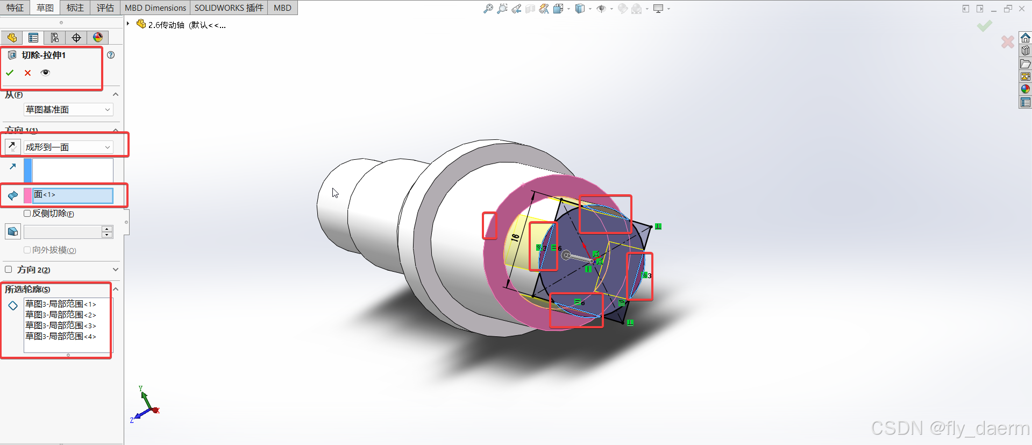Open the ConfigurationManager tab icon
This screenshot has width=1032, height=445.
55,38
